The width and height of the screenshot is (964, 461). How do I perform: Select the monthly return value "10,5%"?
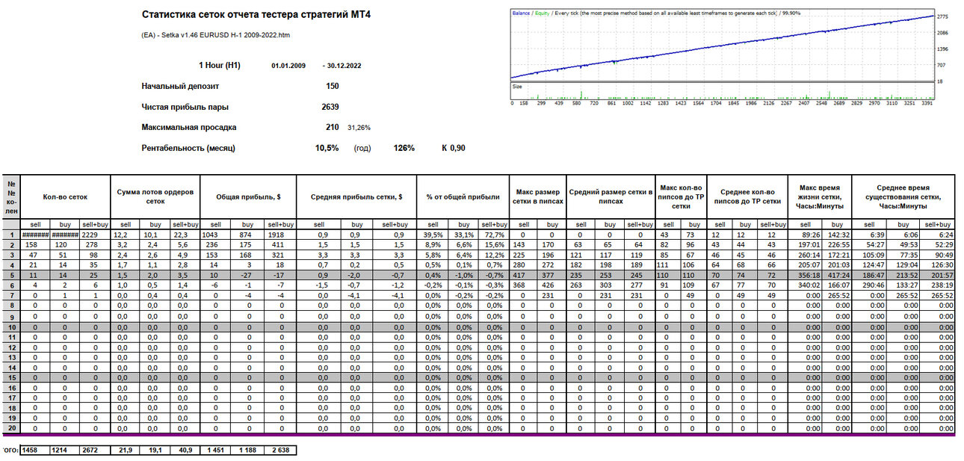[327, 148]
